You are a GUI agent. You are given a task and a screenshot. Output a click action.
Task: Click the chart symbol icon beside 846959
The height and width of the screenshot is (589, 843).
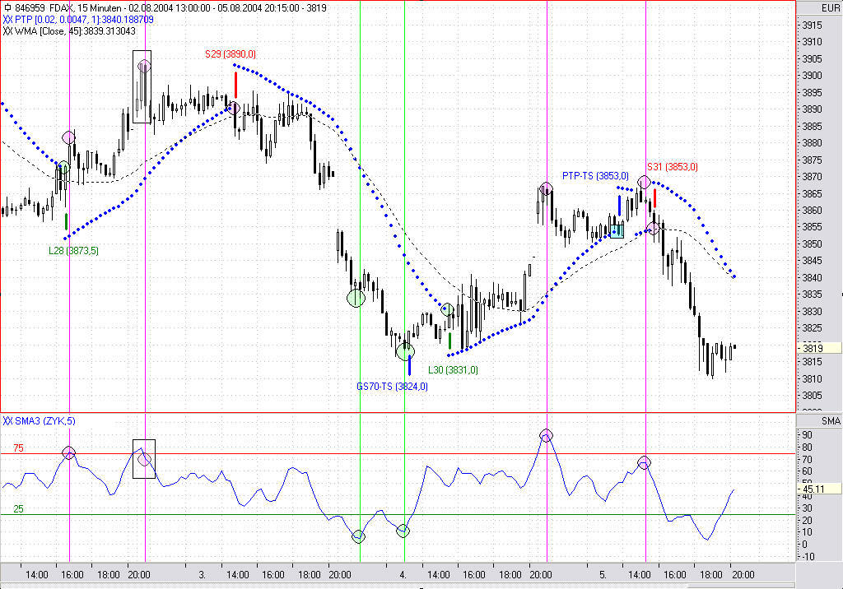(7, 8)
